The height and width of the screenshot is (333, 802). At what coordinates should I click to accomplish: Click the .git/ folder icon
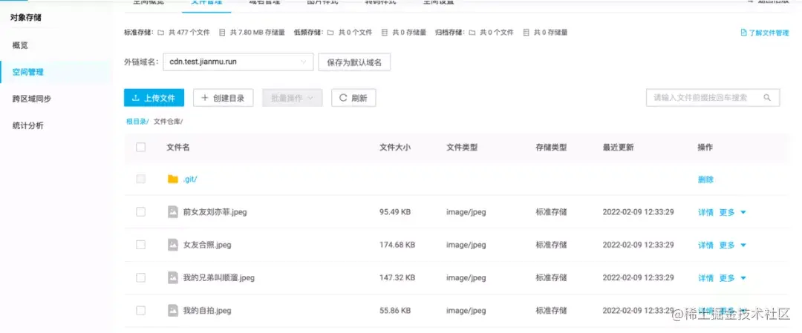(x=173, y=179)
